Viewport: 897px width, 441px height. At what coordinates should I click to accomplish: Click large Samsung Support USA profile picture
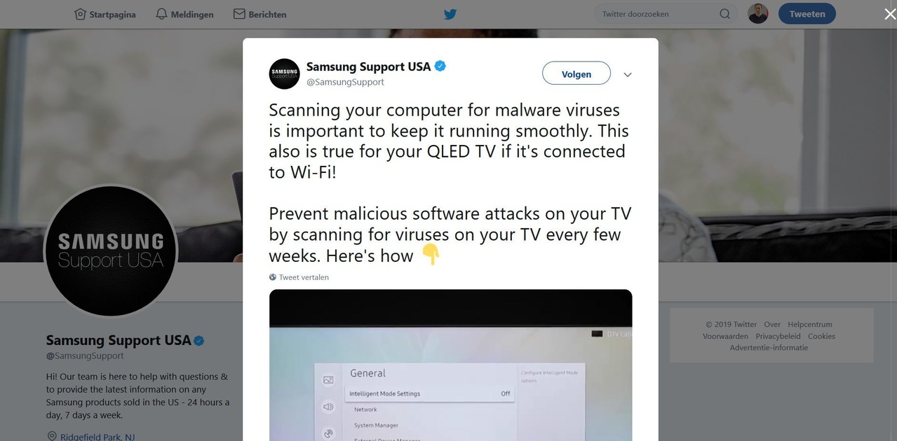point(111,251)
